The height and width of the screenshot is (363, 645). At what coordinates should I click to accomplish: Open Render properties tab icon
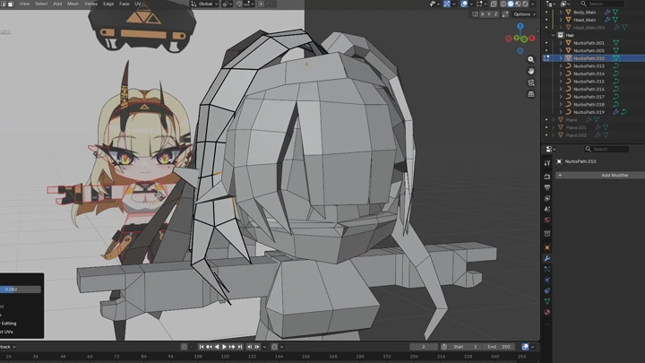(547, 177)
